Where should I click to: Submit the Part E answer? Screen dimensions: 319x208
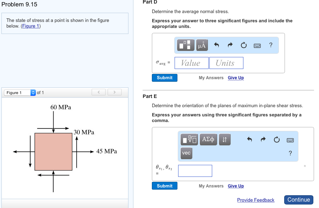tap(164, 186)
